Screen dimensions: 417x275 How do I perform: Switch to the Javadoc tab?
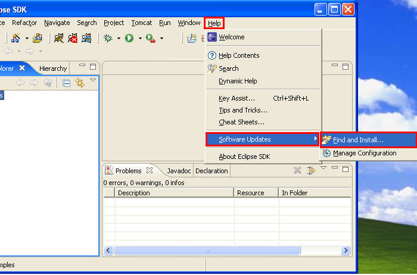pyautogui.click(x=179, y=171)
